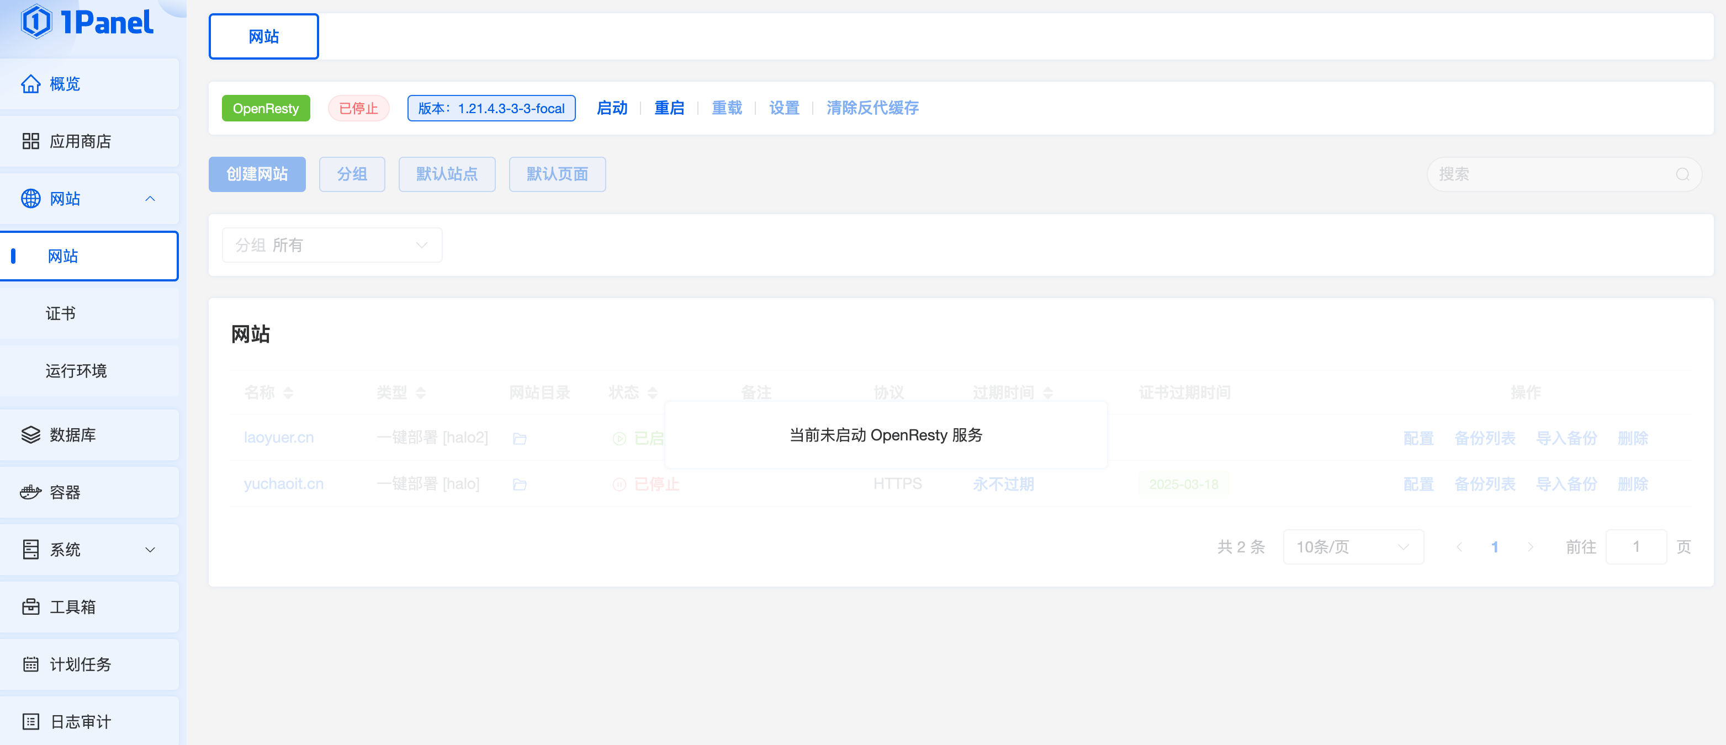This screenshot has width=1726, height=745.
Task: Click the 工具箱 briefcase icon
Action: [x=31, y=607]
